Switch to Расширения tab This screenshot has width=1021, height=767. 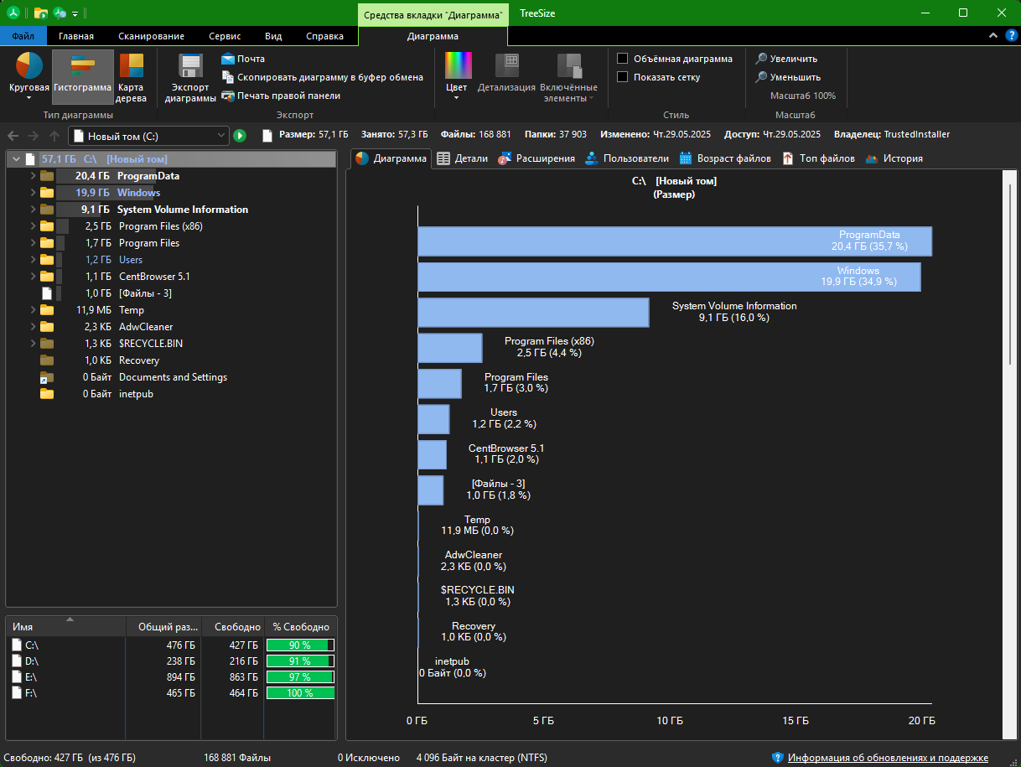click(537, 158)
